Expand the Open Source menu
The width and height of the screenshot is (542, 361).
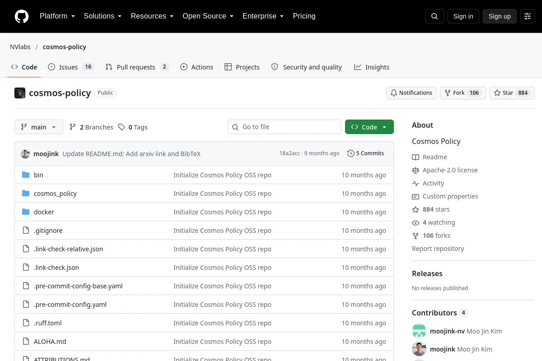pos(208,16)
